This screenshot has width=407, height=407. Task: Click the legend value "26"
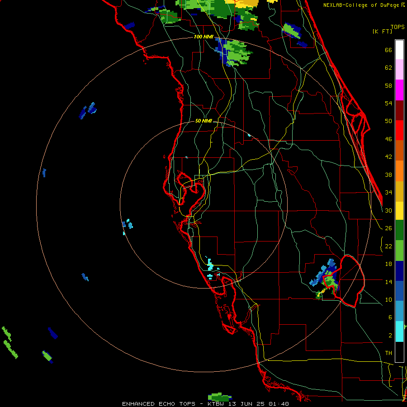(x=388, y=228)
